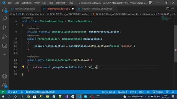Click the Dot6.API.MongoDB.CRUD project in status bar
Viewport: 177px width, 99px height.
(40, 92)
